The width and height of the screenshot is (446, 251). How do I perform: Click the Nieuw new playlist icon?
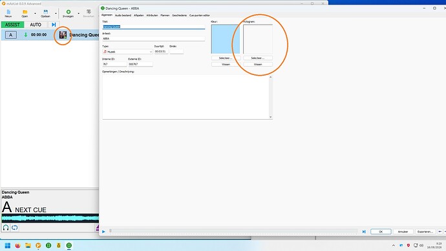click(8, 12)
